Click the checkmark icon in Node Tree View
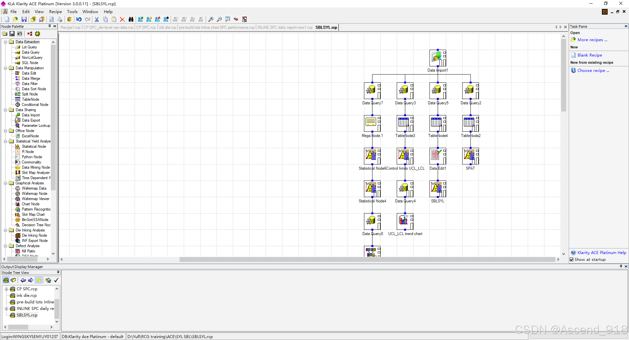Viewport: 629px width, 340px height. coord(56,280)
